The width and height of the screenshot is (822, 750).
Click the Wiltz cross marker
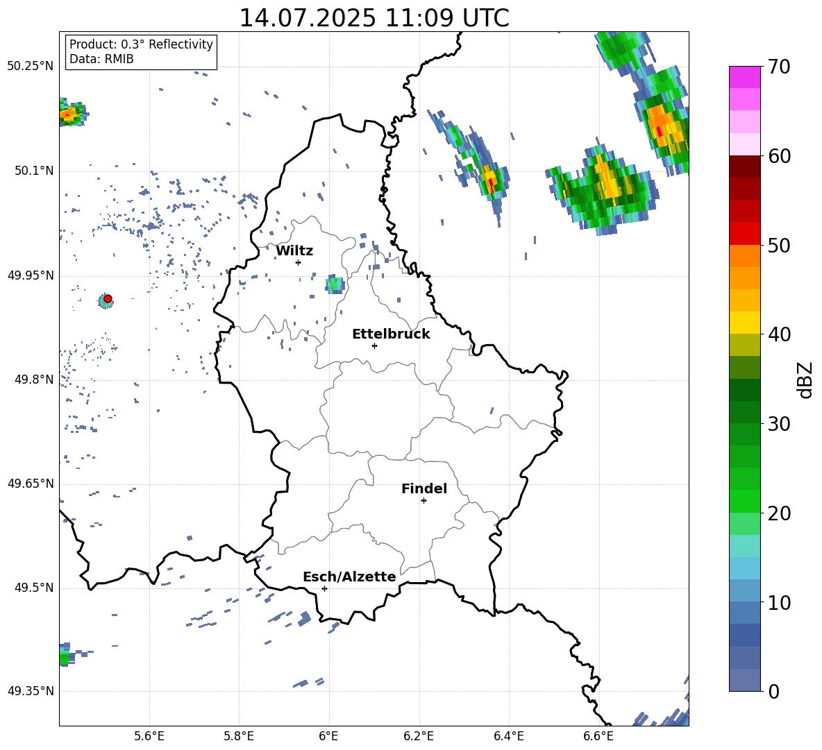pos(299,262)
